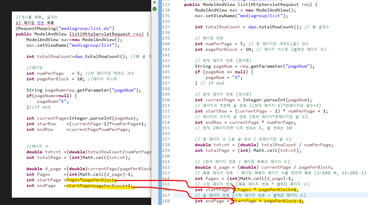368x205 pixels.
Task: Click the "// 페이징 파트" comment in the editor
Action: point(209,38)
